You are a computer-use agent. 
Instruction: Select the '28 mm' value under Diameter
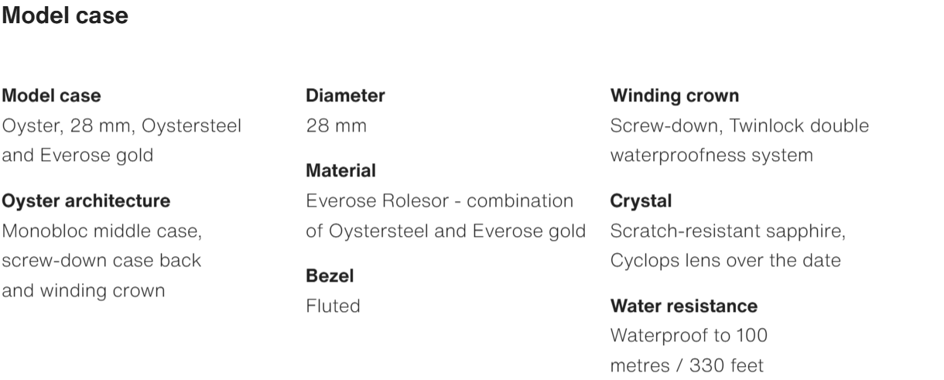pyautogui.click(x=336, y=125)
